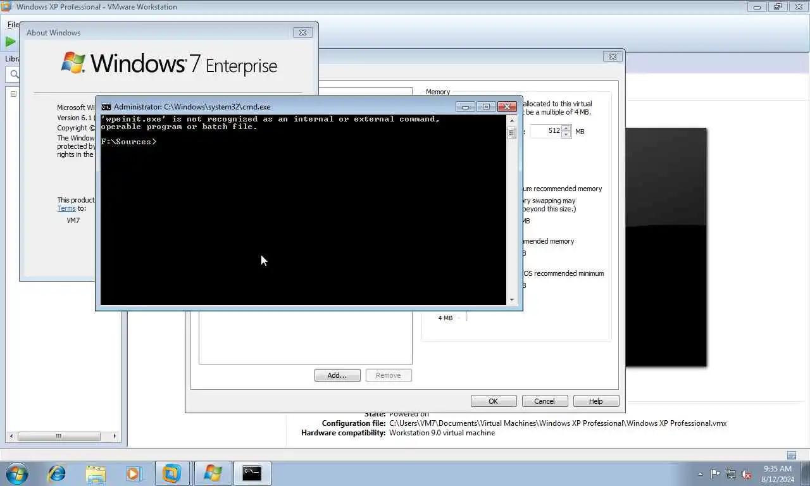Click the VMware status bar icon at bottom right

coord(792,455)
